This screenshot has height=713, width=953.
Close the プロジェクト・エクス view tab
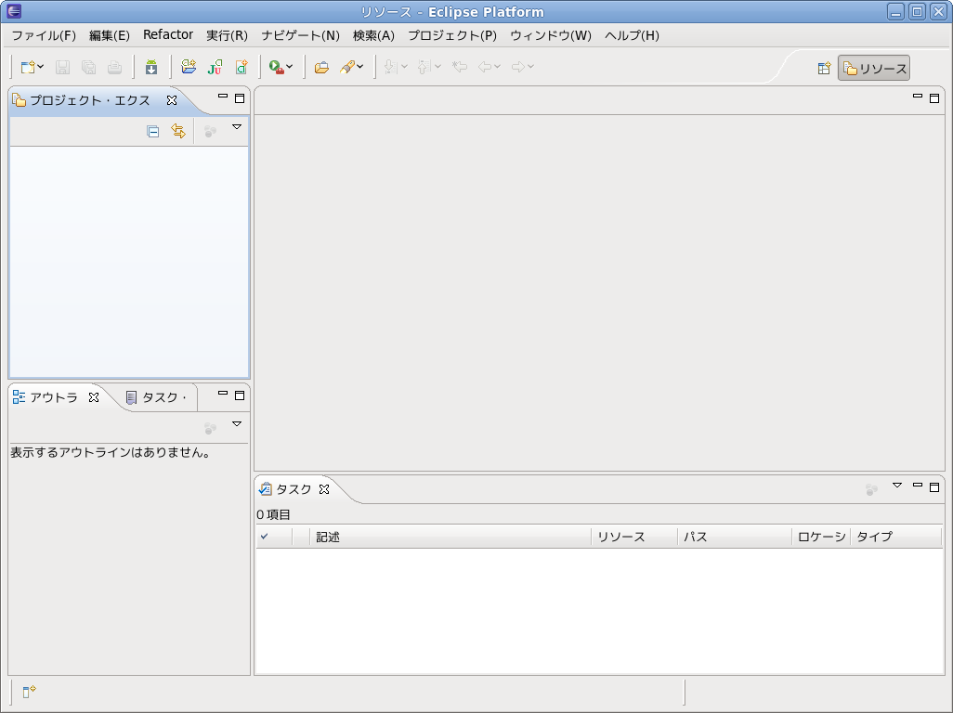172,100
